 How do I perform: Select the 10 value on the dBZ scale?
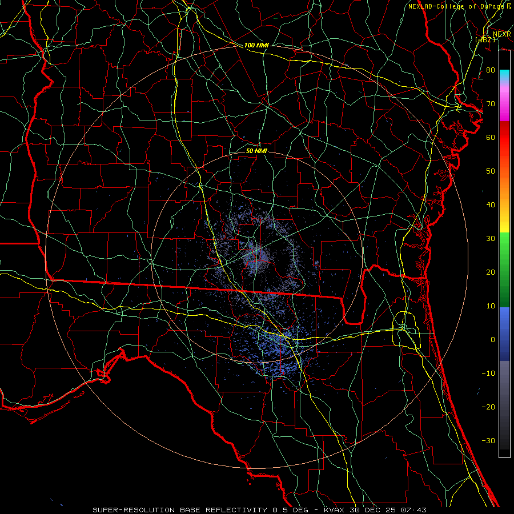[491, 306]
